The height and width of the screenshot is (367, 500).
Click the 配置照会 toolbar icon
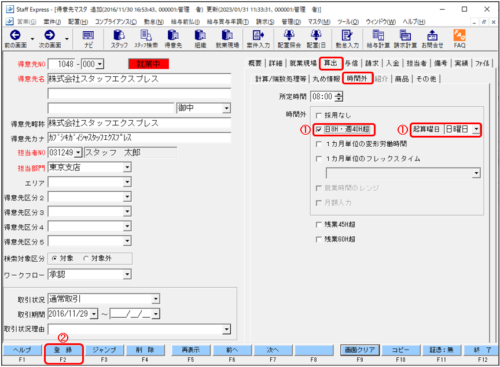pyautogui.click(x=289, y=39)
